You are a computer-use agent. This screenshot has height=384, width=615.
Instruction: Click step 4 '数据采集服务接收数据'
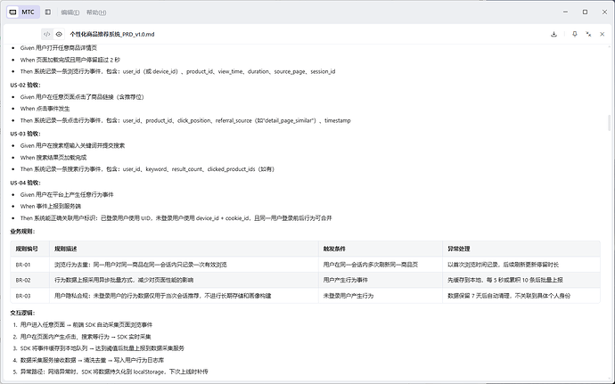(x=92, y=360)
